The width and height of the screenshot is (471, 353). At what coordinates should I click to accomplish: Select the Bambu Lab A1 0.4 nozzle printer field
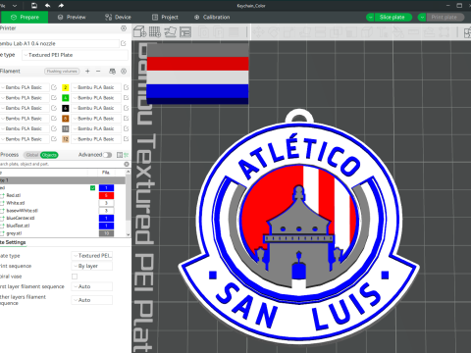click(59, 43)
